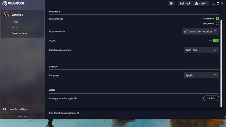The height and width of the screenshot is (127, 226).
Task: Turn off the VSync toggle
Action: 216,41
